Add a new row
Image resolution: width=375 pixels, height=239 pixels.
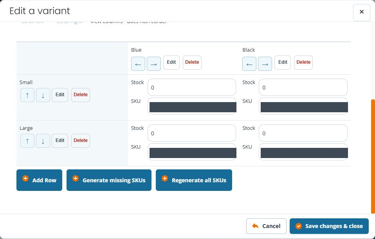(39, 180)
